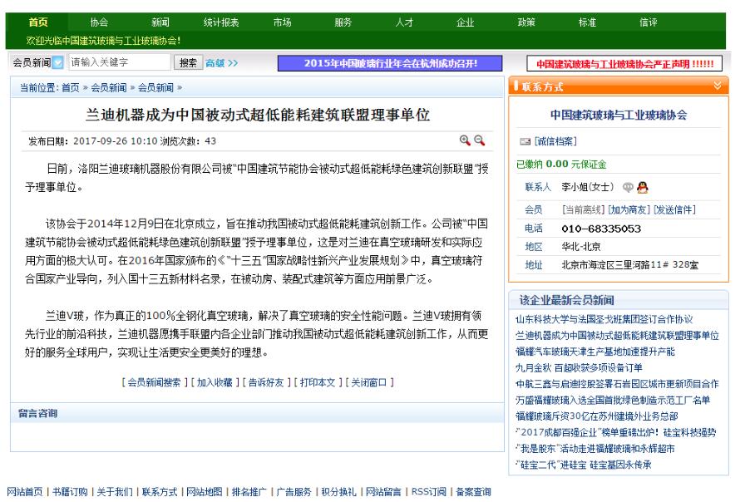The image size is (750, 502).
Task: Click the publish date 2017-09-26 10:10
Action: click(116, 141)
